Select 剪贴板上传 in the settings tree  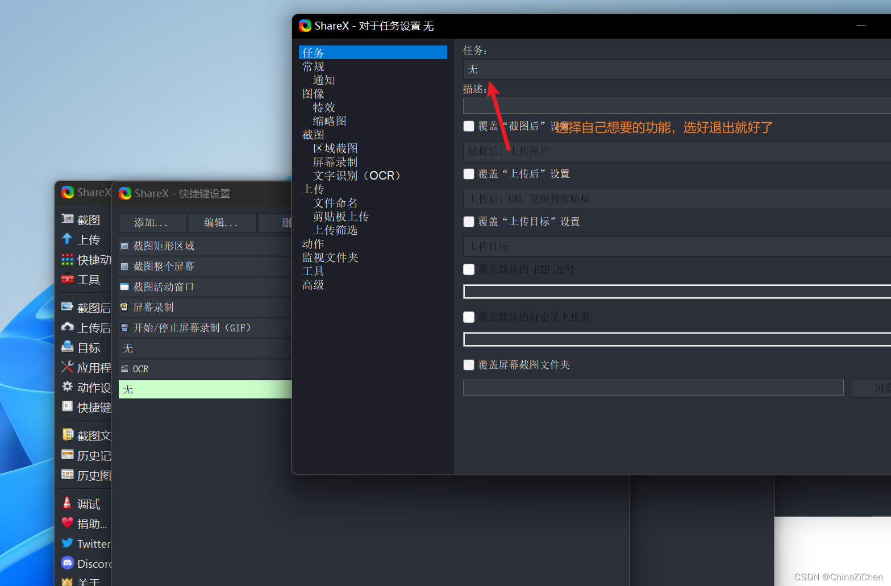[x=341, y=217]
